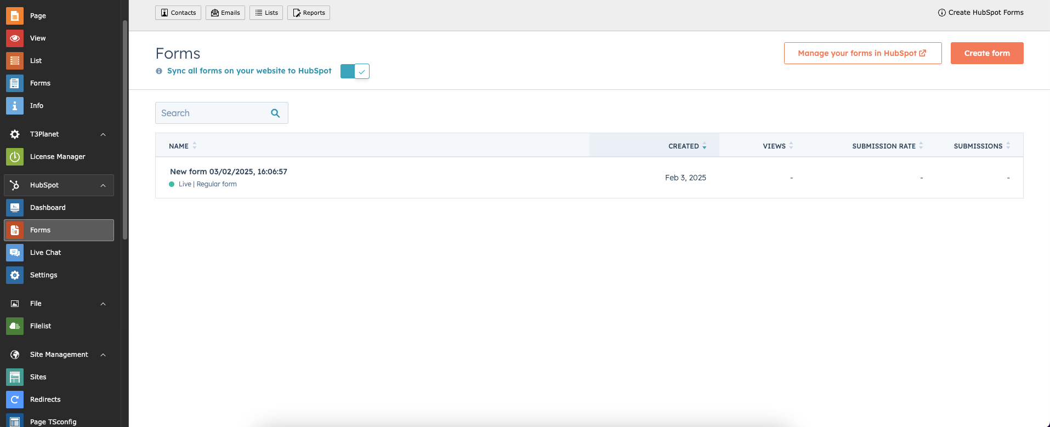
Task: Open the Live Chat icon
Action: tap(15, 253)
